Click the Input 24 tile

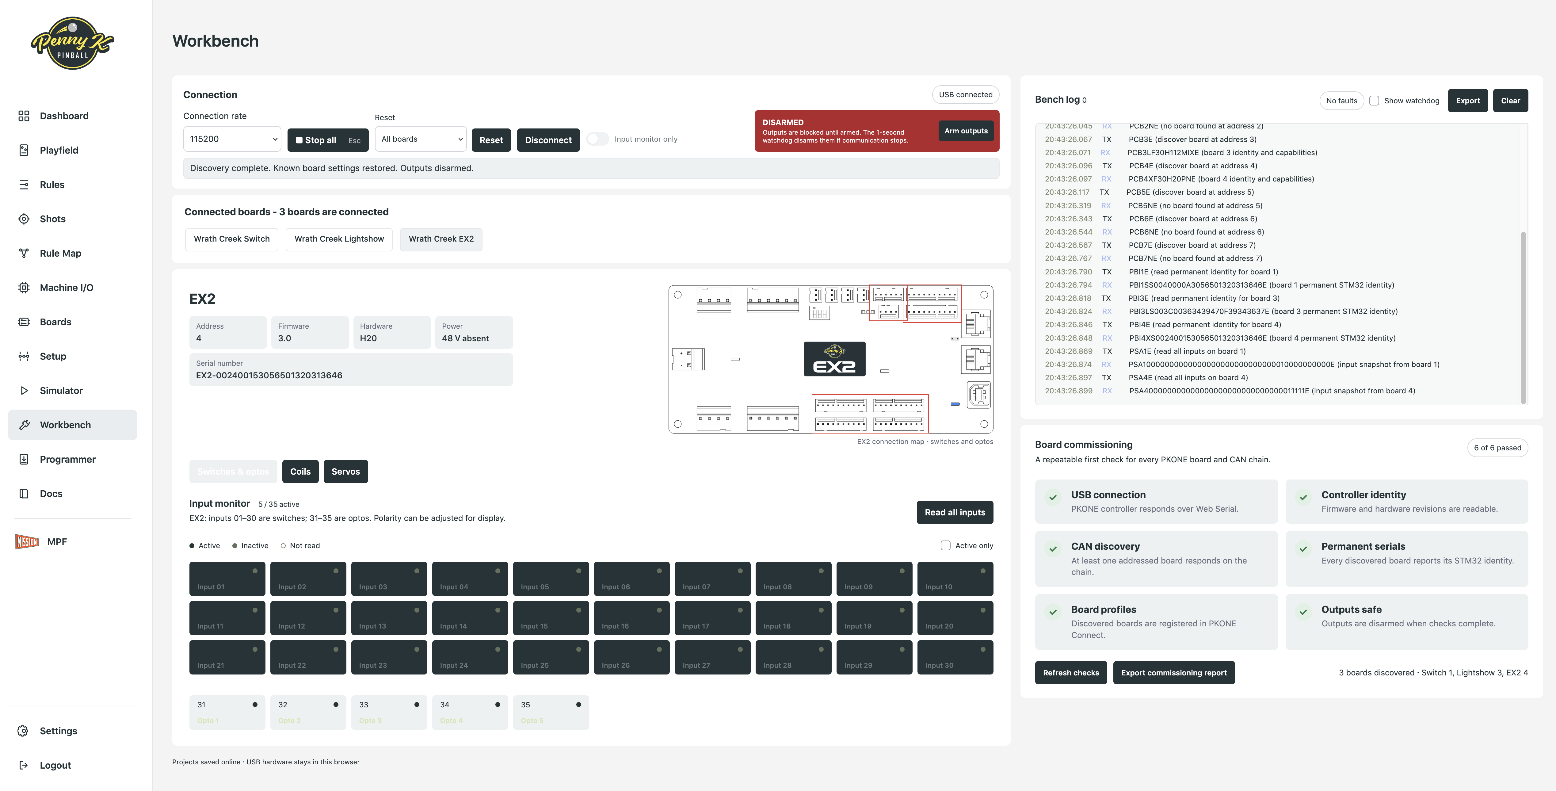point(470,657)
